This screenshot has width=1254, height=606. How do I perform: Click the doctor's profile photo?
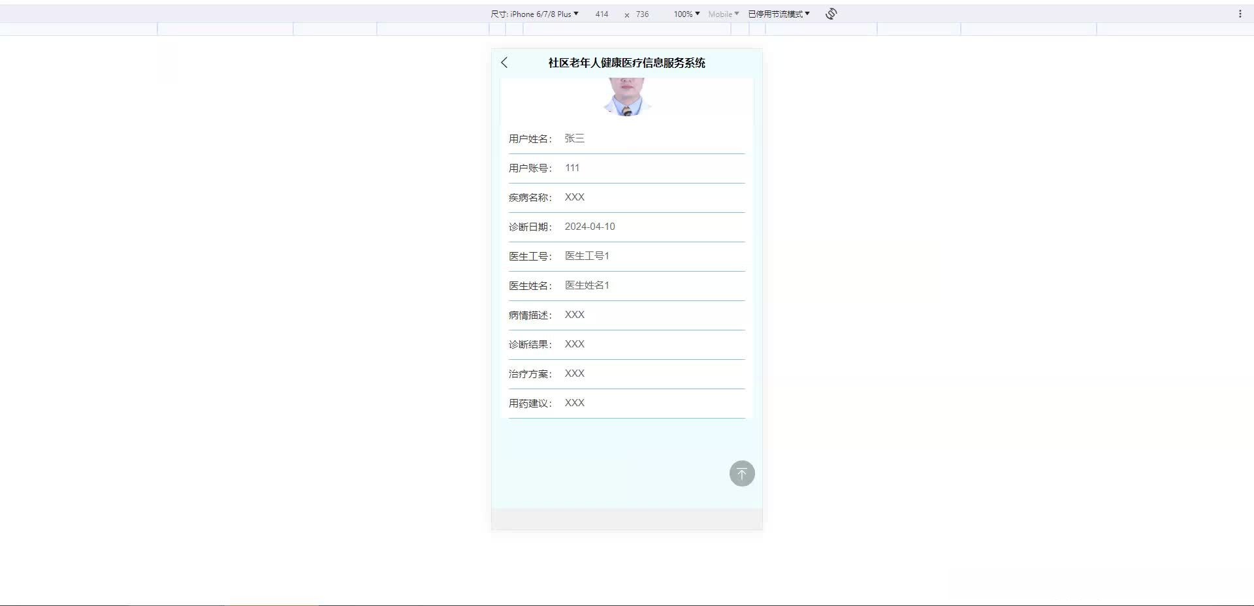click(626, 97)
